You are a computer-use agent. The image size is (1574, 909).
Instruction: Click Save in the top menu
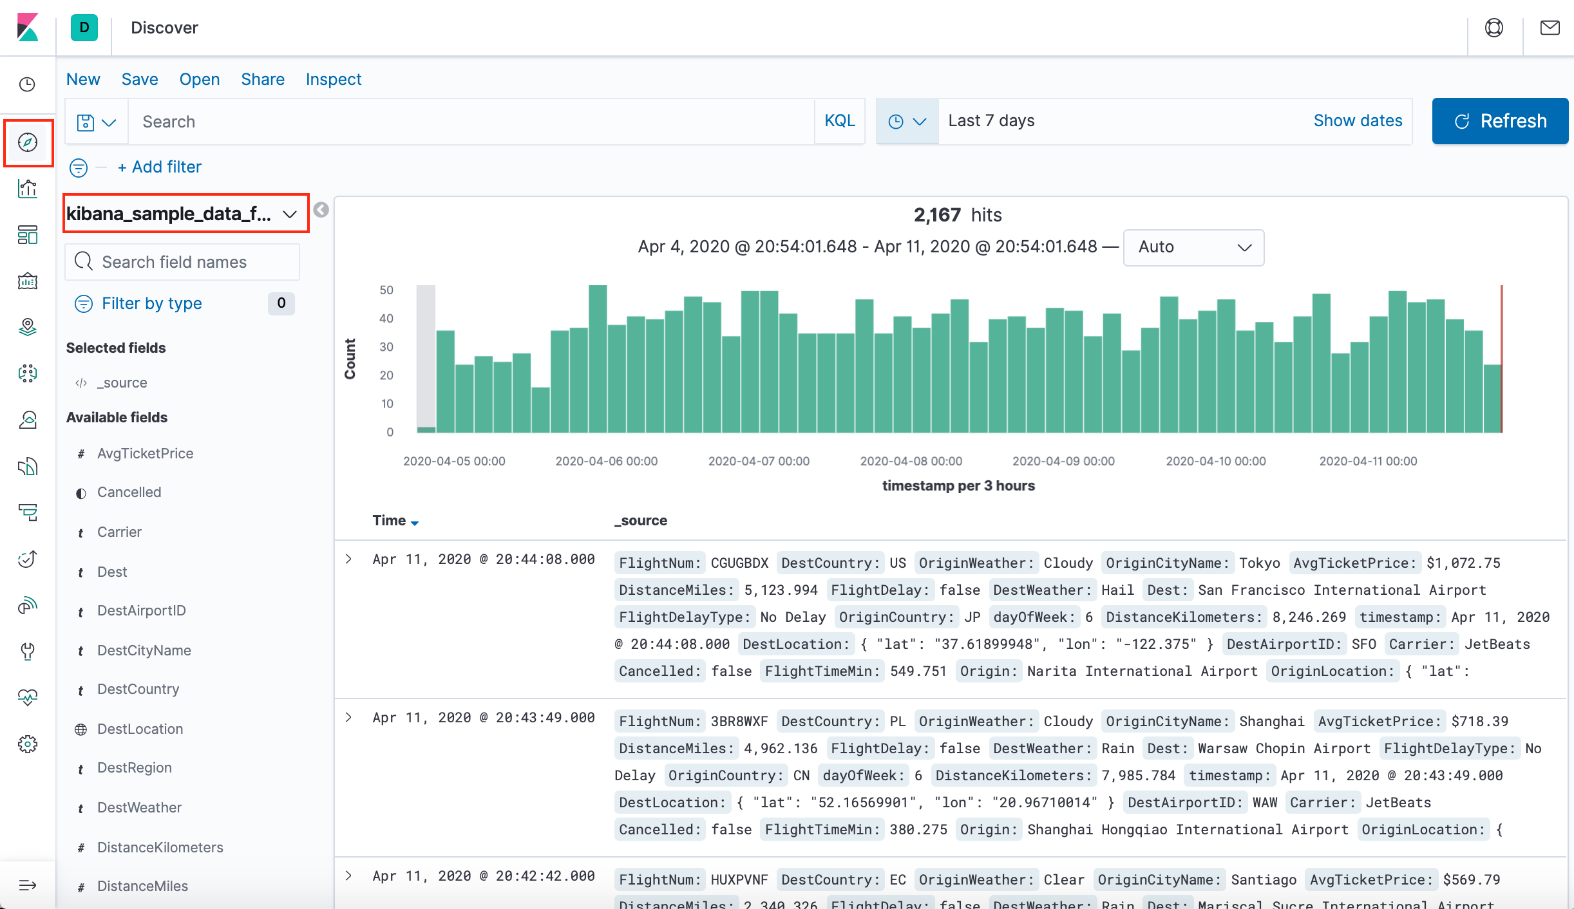(140, 79)
